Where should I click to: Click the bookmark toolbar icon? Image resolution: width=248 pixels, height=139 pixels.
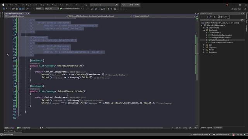coord(115,9)
